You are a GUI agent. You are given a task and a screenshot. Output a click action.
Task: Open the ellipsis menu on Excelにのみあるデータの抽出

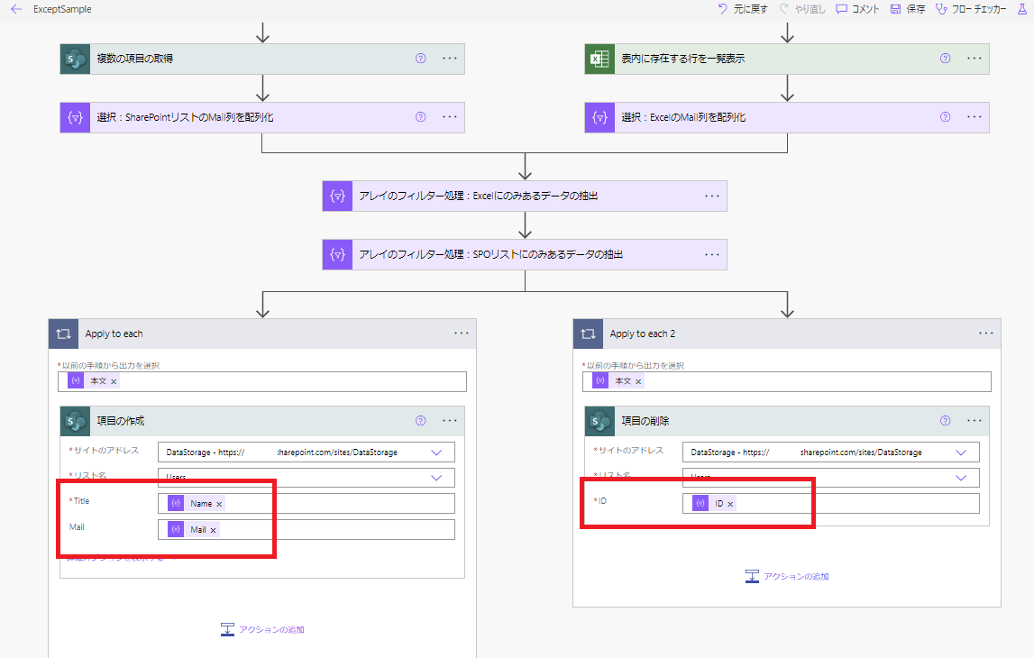pyautogui.click(x=712, y=196)
